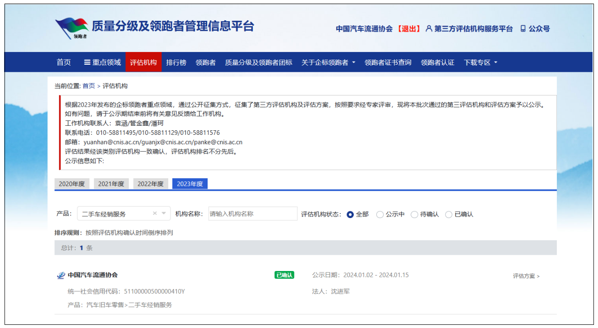Viewport: 598px width, 328px height.
Task: Choose the 待确认 radio option
Action: 414,214
